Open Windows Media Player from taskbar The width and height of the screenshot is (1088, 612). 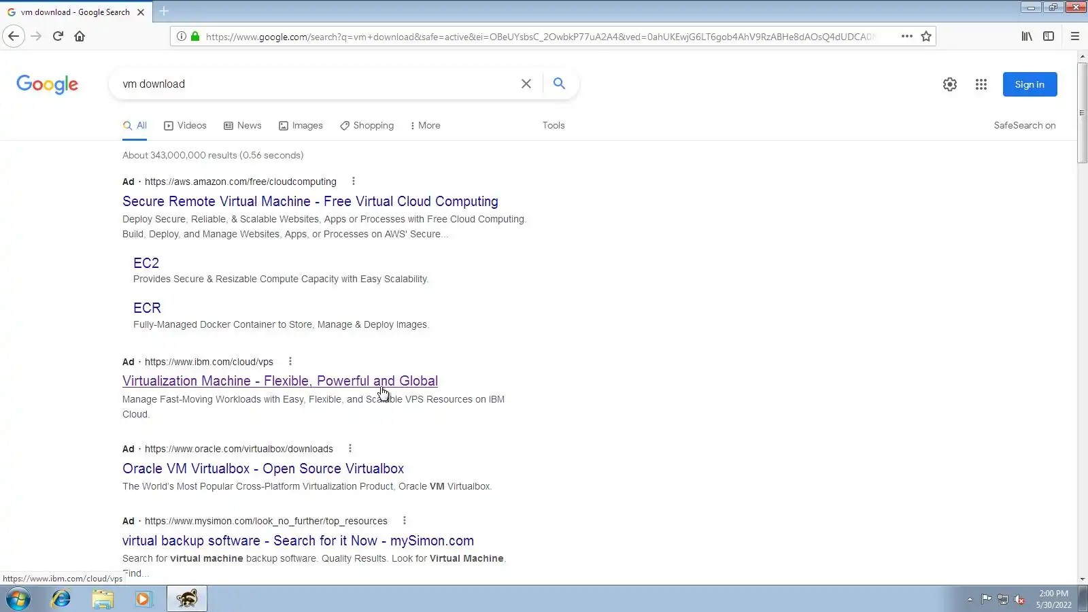point(143,599)
